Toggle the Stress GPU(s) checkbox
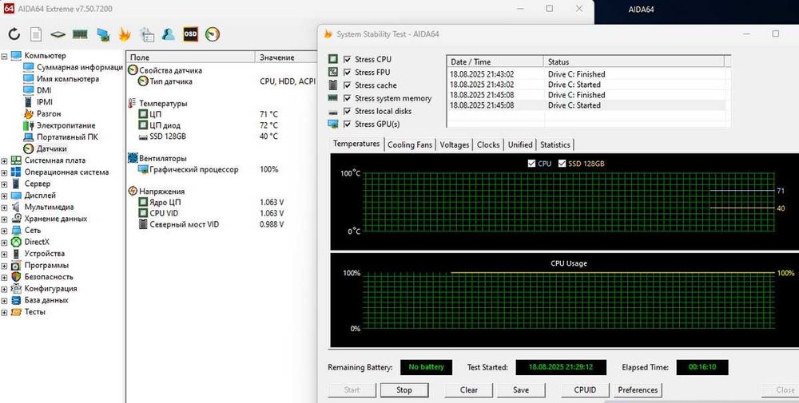Viewport: 799px width, 403px height. pos(348,124)
